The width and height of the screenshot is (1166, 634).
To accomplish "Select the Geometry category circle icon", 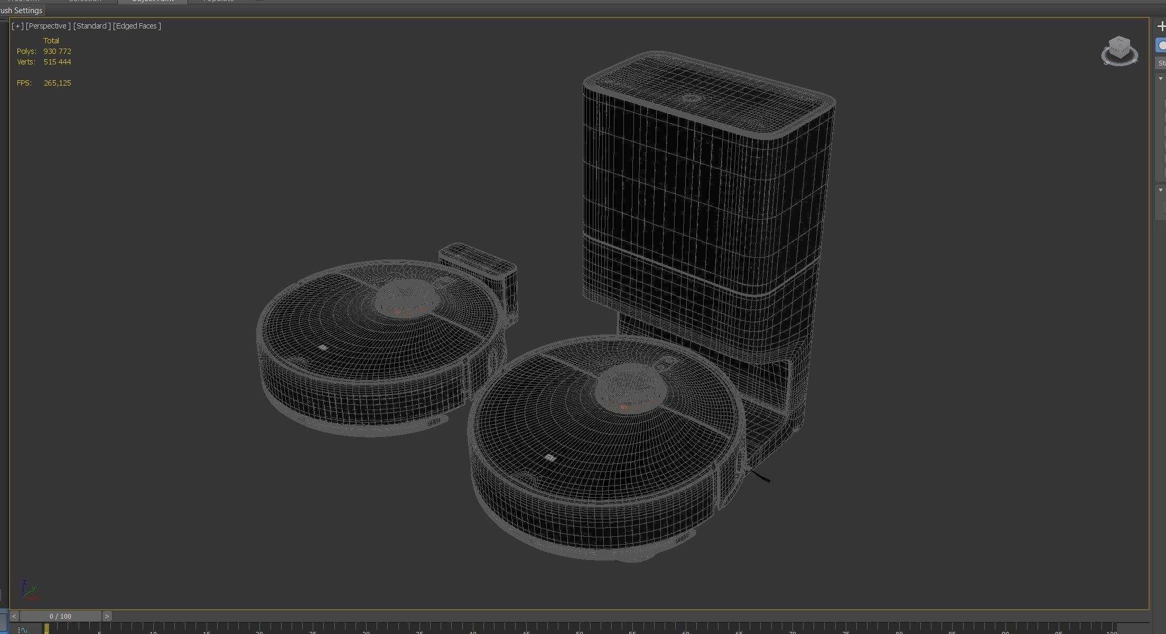I will pos(1161,46).
